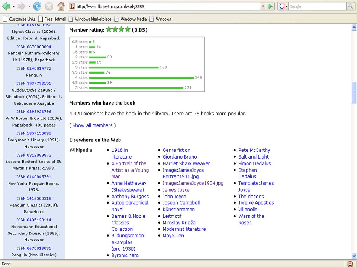Screen dimensions: 357x268
Task: Open ISBN 0312089872 edition link
Action: 34,155
